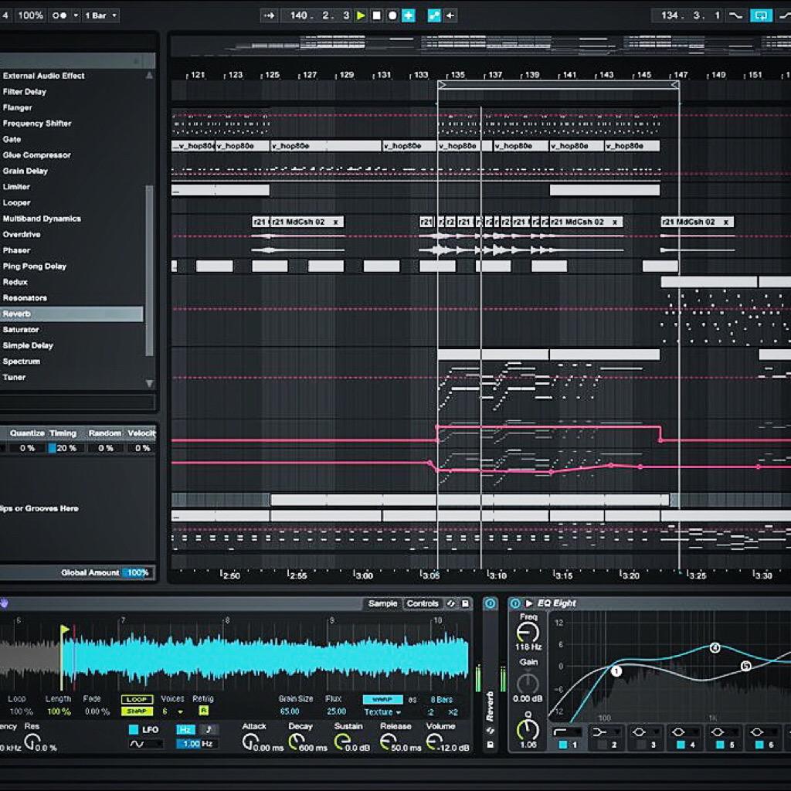The image size is (791, 791).
Task: Switch to the Sample tab
Action: pyautogui.click(x=382, y=603)
